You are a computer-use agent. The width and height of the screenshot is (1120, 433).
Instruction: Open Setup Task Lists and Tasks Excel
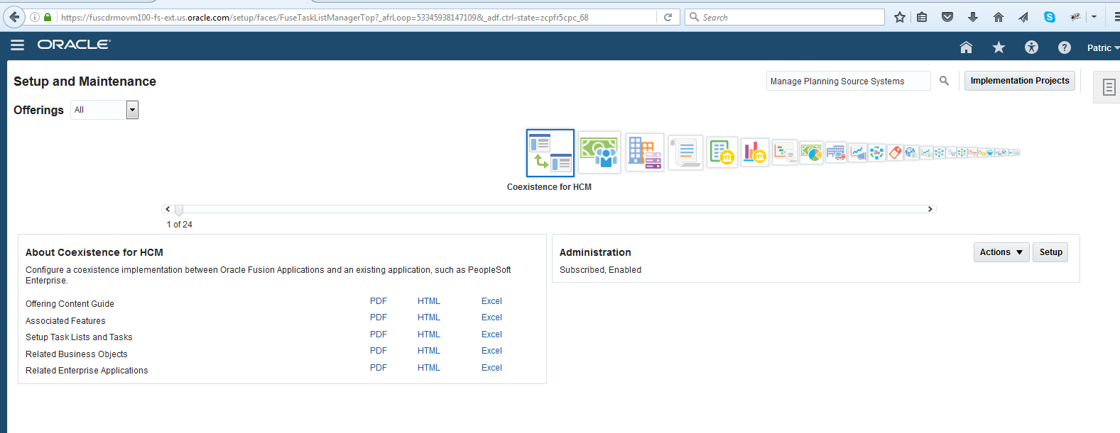click(x=491, y=334)
